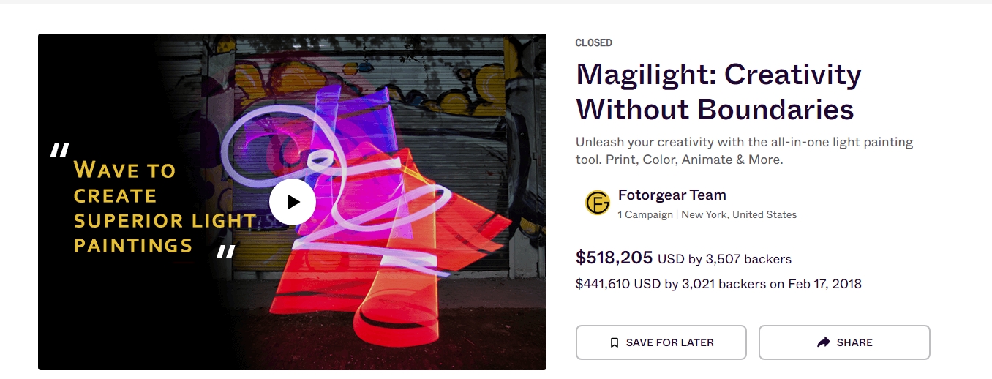992x379 pixels.
Task: Click the Fotorgear round logo icon
Action: coord(598,203)
